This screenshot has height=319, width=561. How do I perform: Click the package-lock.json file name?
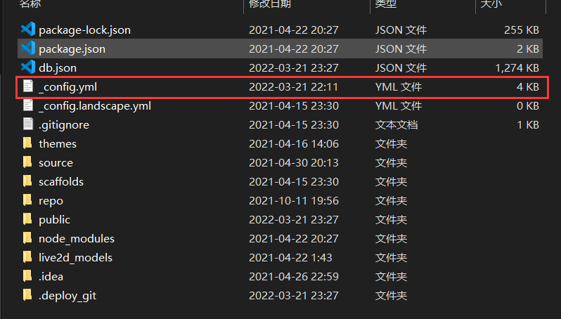[x=84, y=30]
